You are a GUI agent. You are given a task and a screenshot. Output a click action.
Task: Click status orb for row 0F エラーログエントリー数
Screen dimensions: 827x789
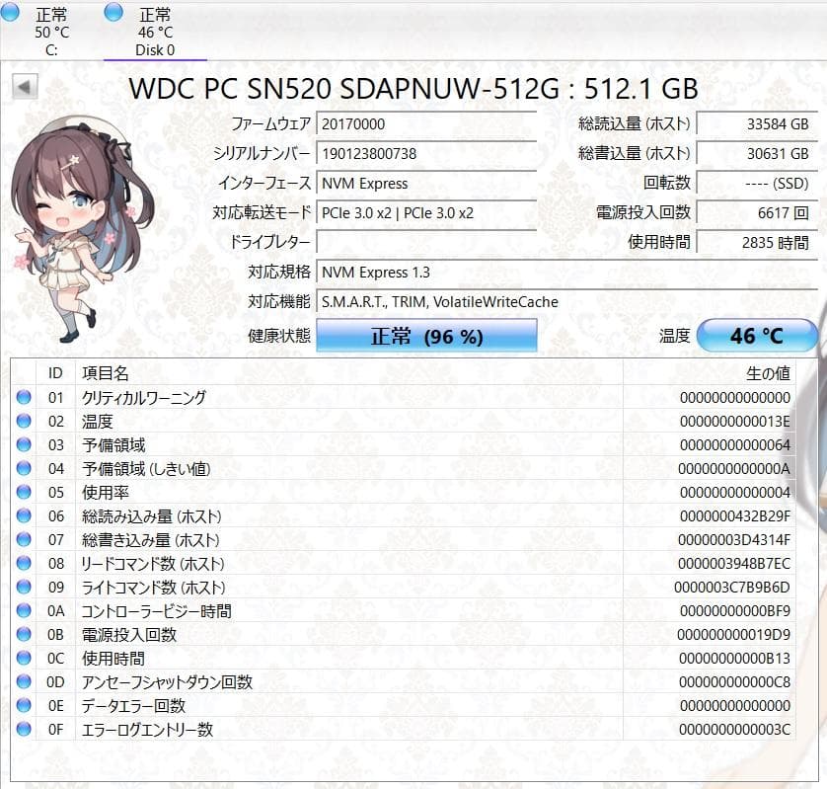[x=24, y=730]
